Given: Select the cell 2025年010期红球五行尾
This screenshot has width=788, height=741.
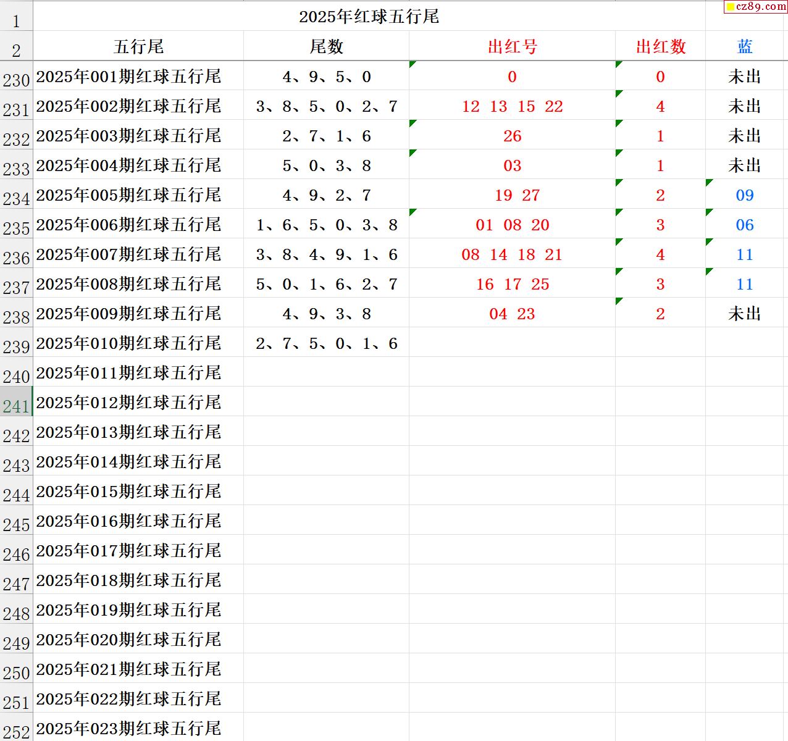Looking at the screenshot, I should [128, 343].
